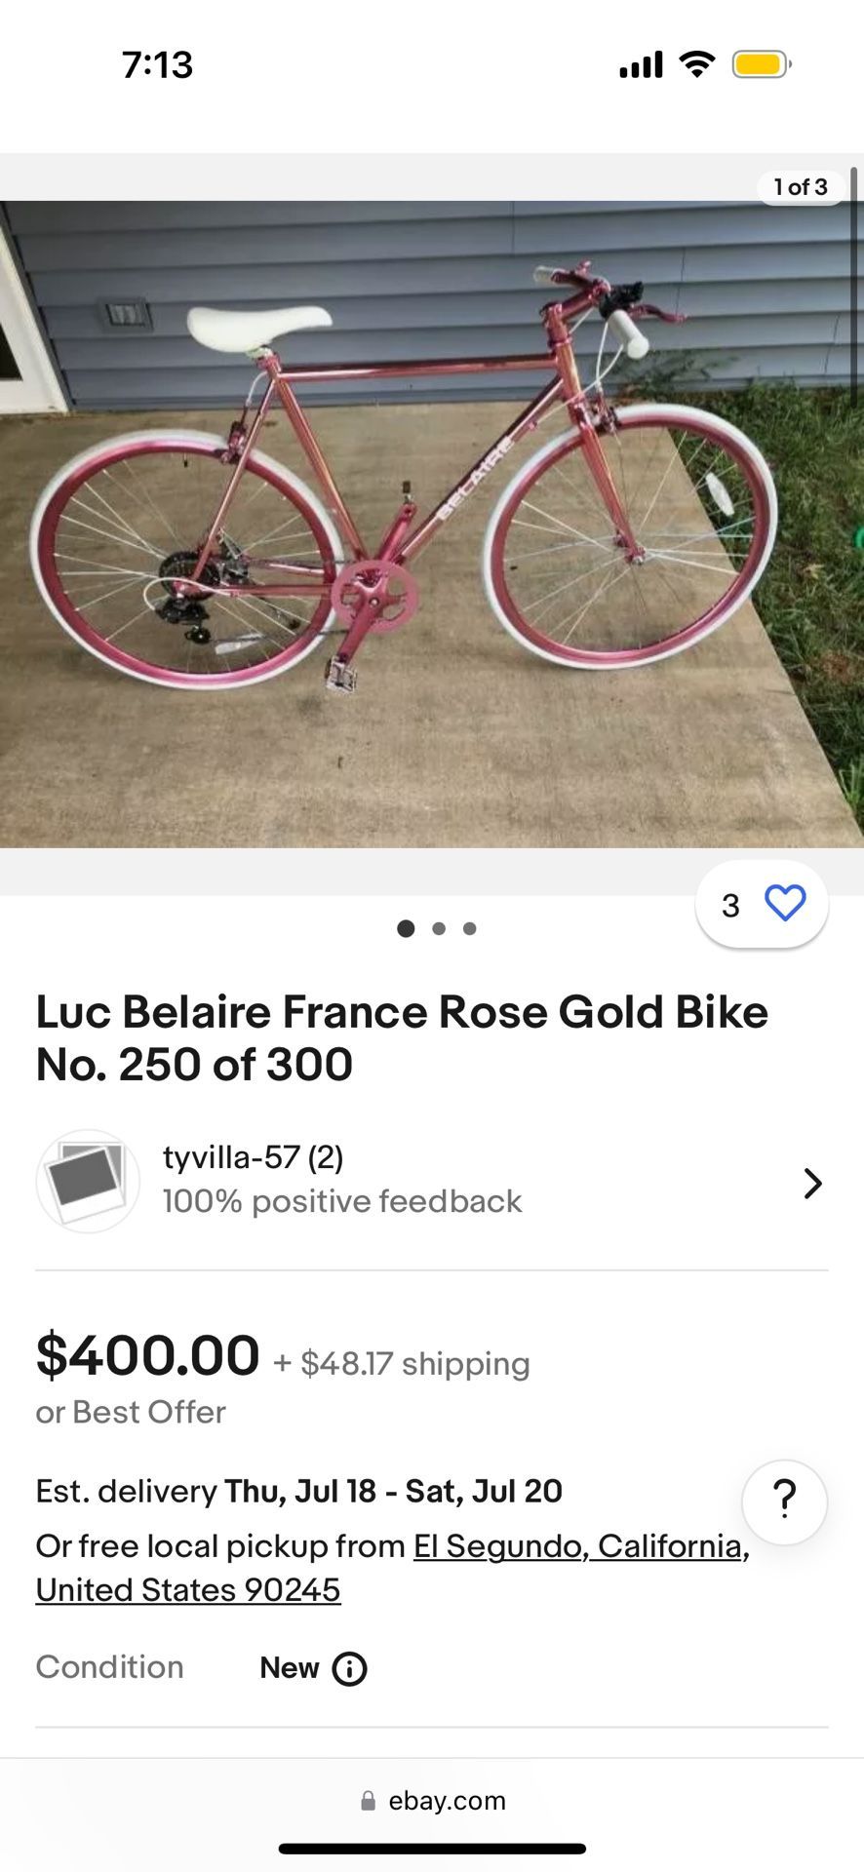Viewport: 864px width, 1872px height.
Task: Tap the '1 of 3' photo counter
Action: point(800,187)
